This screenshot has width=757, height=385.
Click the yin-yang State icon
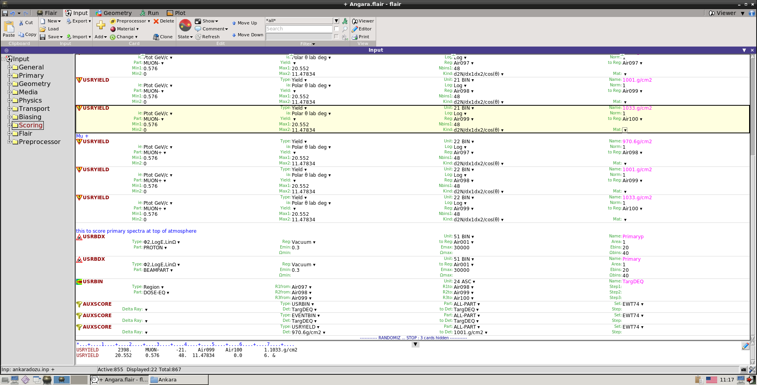tap(185, 26)
